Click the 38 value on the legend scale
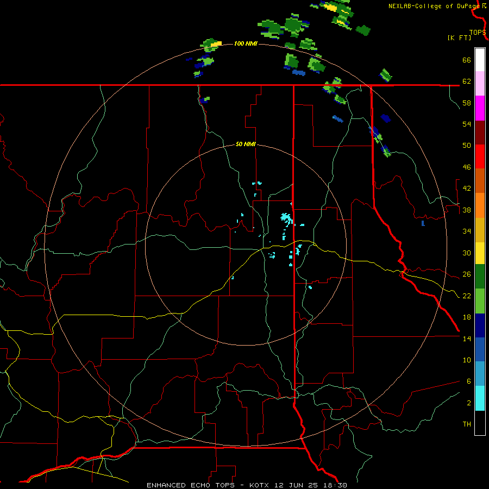 pos(467,210)
